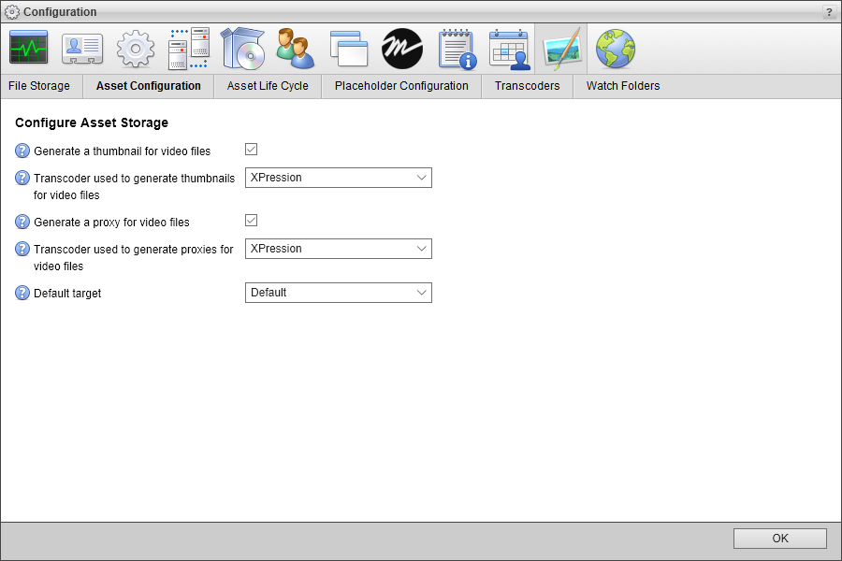Select the user groups icon
The width and height of the screenshot is (842, 561).
pos(295,48)
